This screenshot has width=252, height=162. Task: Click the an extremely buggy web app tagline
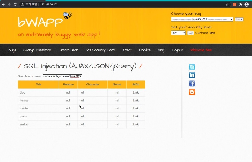click(x=59, y=34)
